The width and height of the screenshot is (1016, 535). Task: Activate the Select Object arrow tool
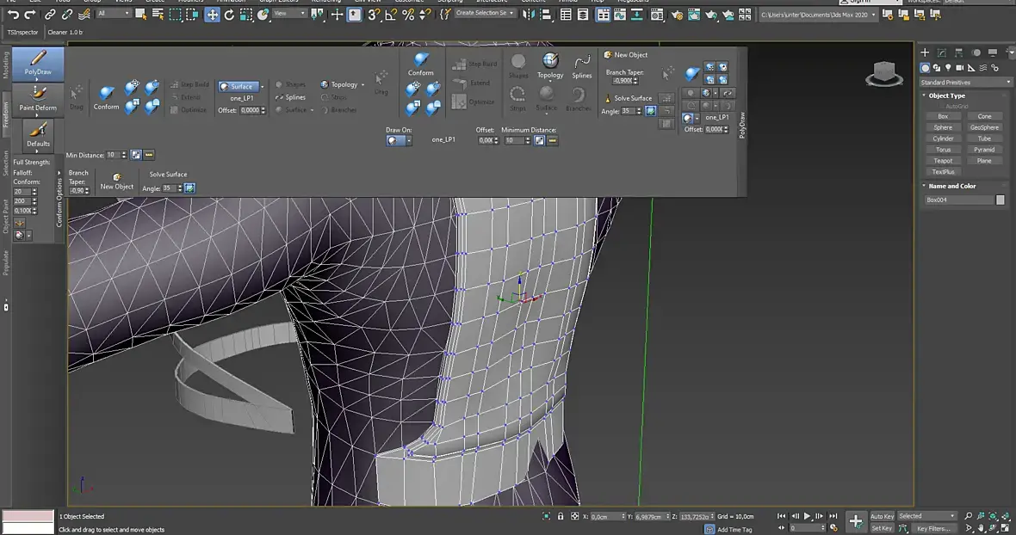tap(140, 15)
